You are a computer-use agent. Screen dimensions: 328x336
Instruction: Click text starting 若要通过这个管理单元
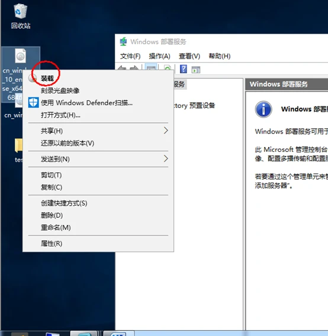[291, 181]
